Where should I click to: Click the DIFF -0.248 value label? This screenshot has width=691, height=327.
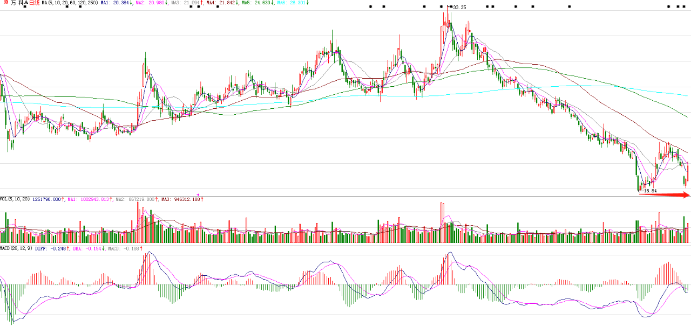pyautogui.click(x=52, y=248)
